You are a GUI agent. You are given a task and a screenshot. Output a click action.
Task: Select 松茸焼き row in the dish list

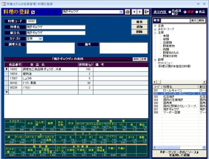coord(180,97)
